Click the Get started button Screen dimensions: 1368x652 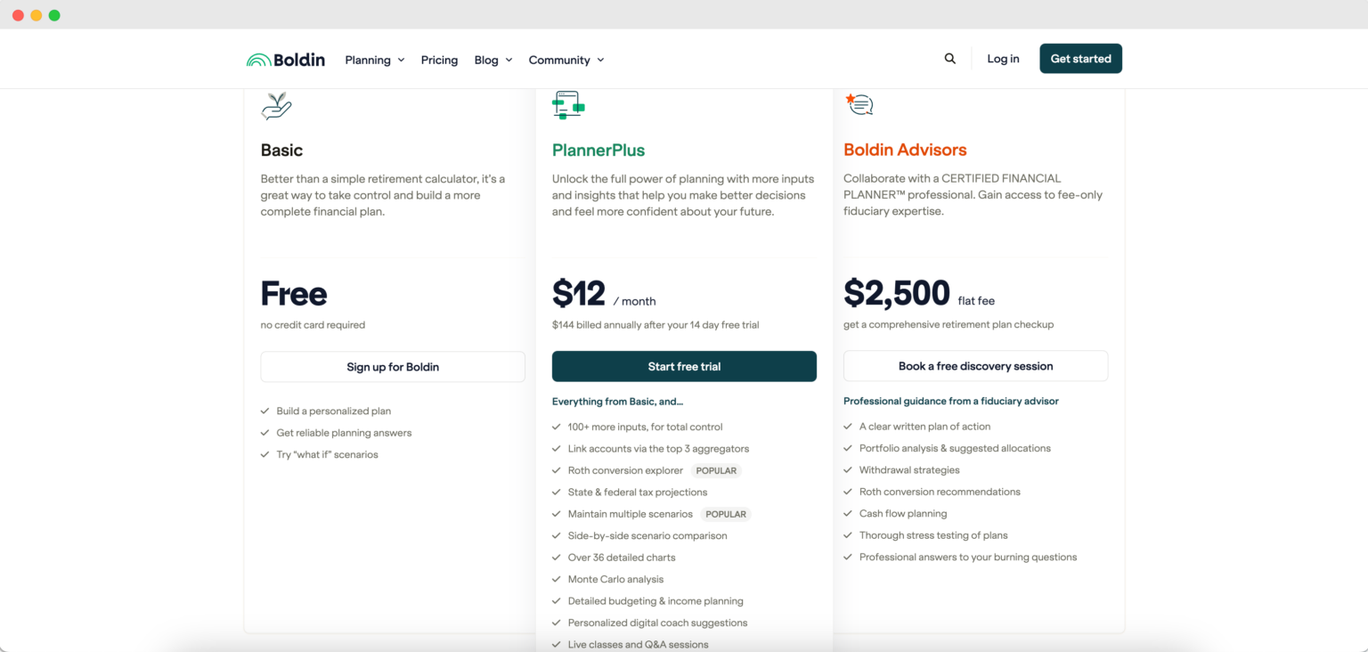[x=1080, y=58]
